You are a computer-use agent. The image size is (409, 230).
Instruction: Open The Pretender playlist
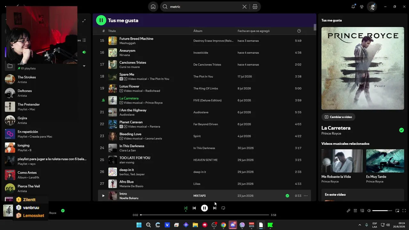pos(46,107)
